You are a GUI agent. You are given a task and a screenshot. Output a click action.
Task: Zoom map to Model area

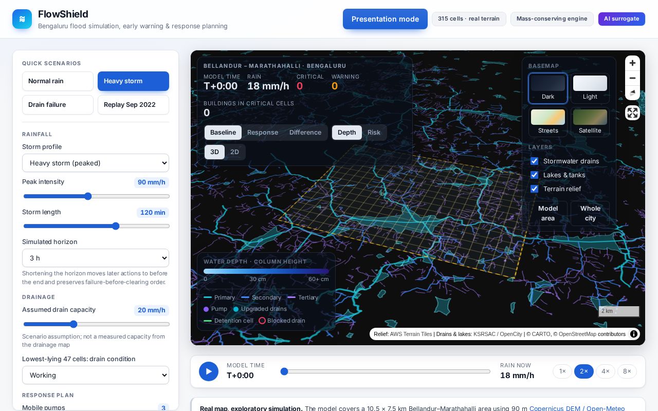tap(548, 213)
